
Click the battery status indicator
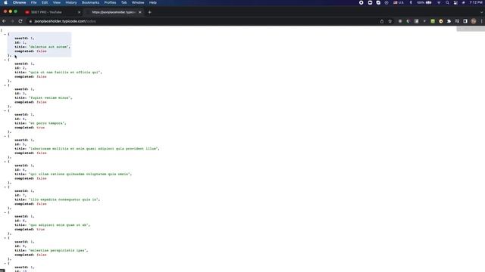click(x=424, y=2)
